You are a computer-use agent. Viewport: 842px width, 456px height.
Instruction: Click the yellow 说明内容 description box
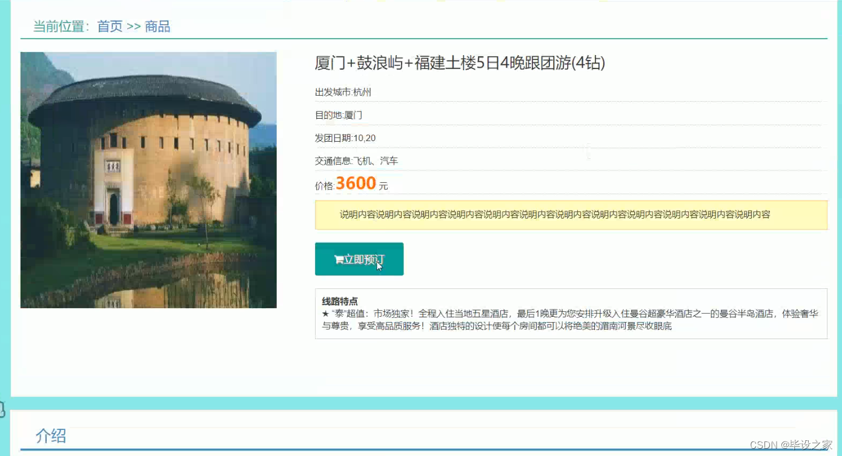(571, 215)
